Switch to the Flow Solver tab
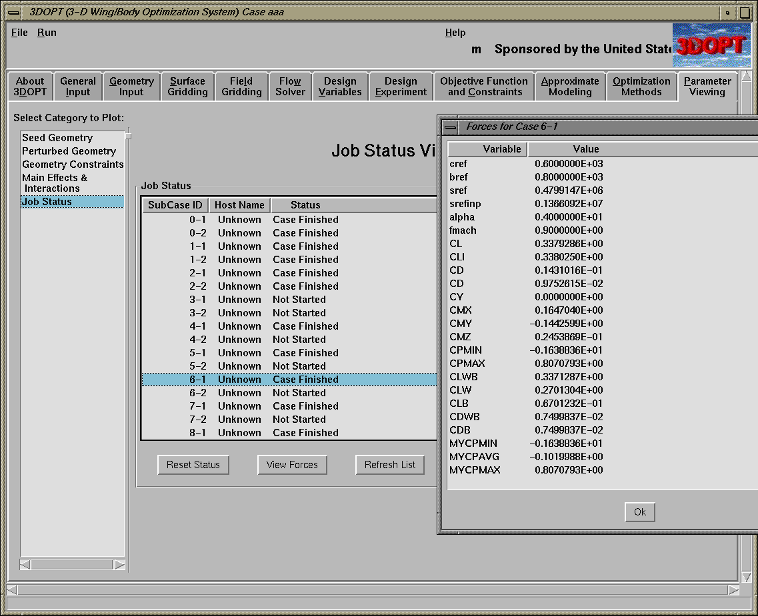 pyautogui.click(x=290, y=87)
